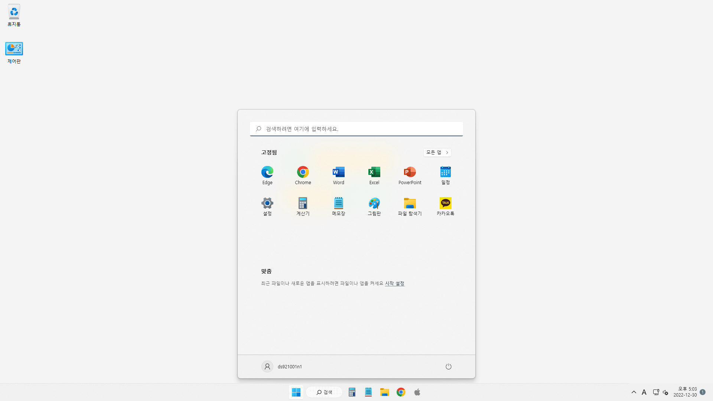Launch 계산기 from the pinned apps
Viewport: 713px width, 401px height.
[303, 206]
